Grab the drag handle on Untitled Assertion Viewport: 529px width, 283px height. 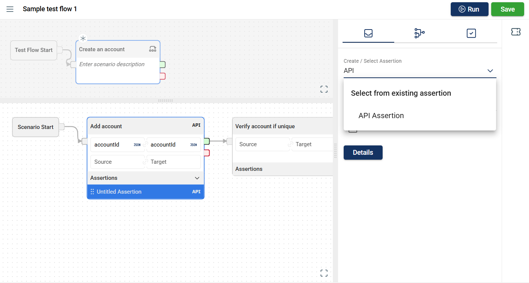click(x=92, y=192)
